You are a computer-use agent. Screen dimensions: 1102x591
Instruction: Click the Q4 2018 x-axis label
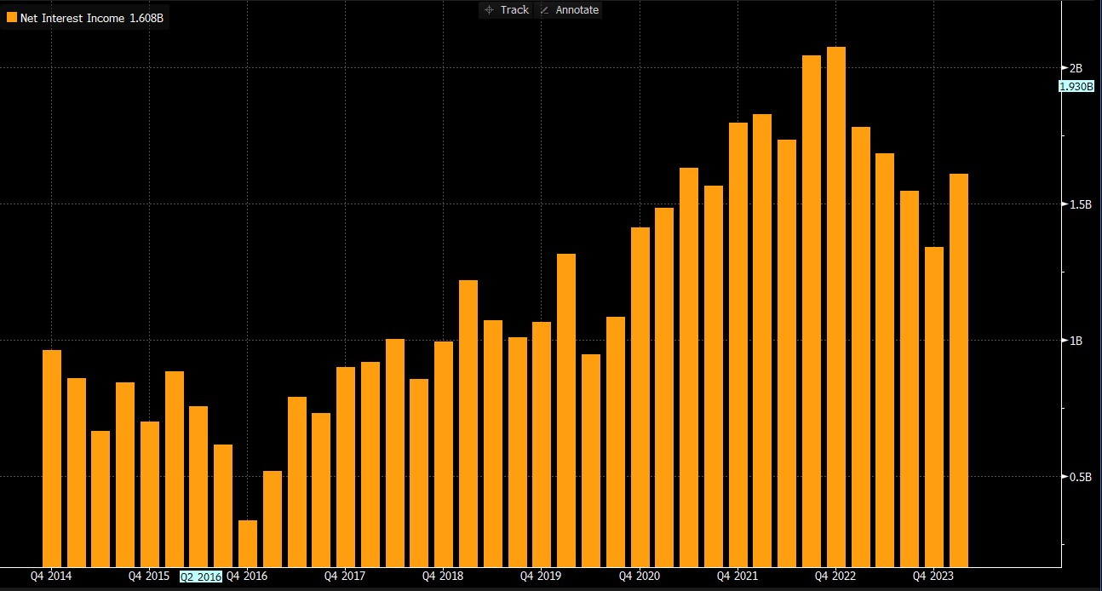(x=442, y=577)
